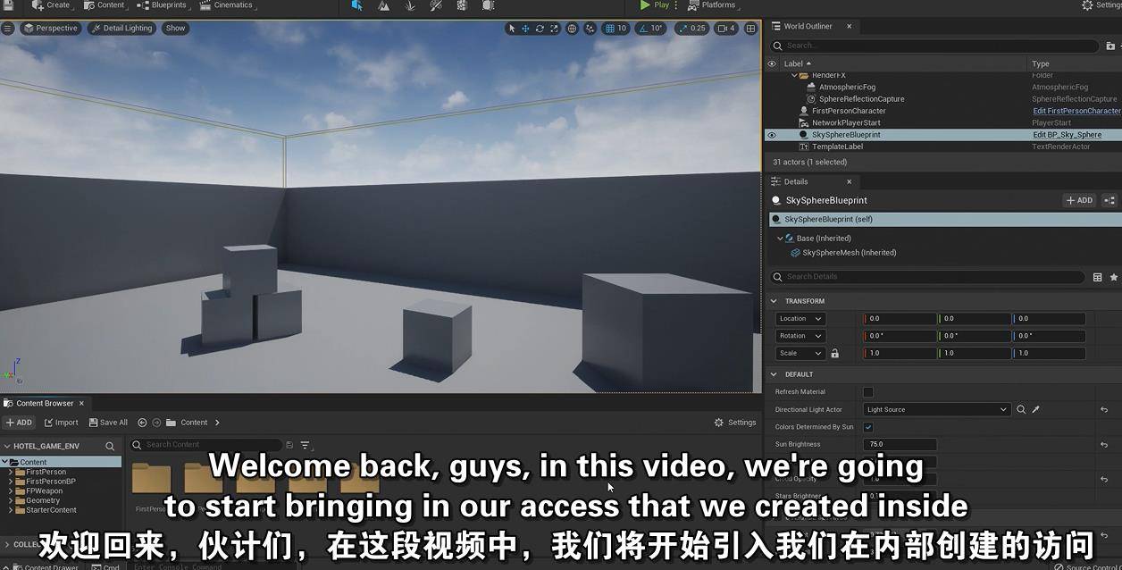This screenshot has width=1122, height=570.
Task: Open the Directional Light Actor dropdown
Action: point(937,410)
